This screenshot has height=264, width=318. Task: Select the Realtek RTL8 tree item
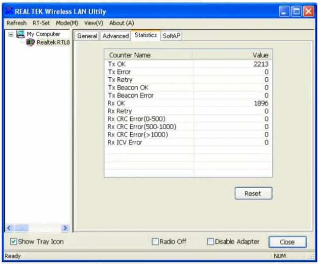[53, 42]
